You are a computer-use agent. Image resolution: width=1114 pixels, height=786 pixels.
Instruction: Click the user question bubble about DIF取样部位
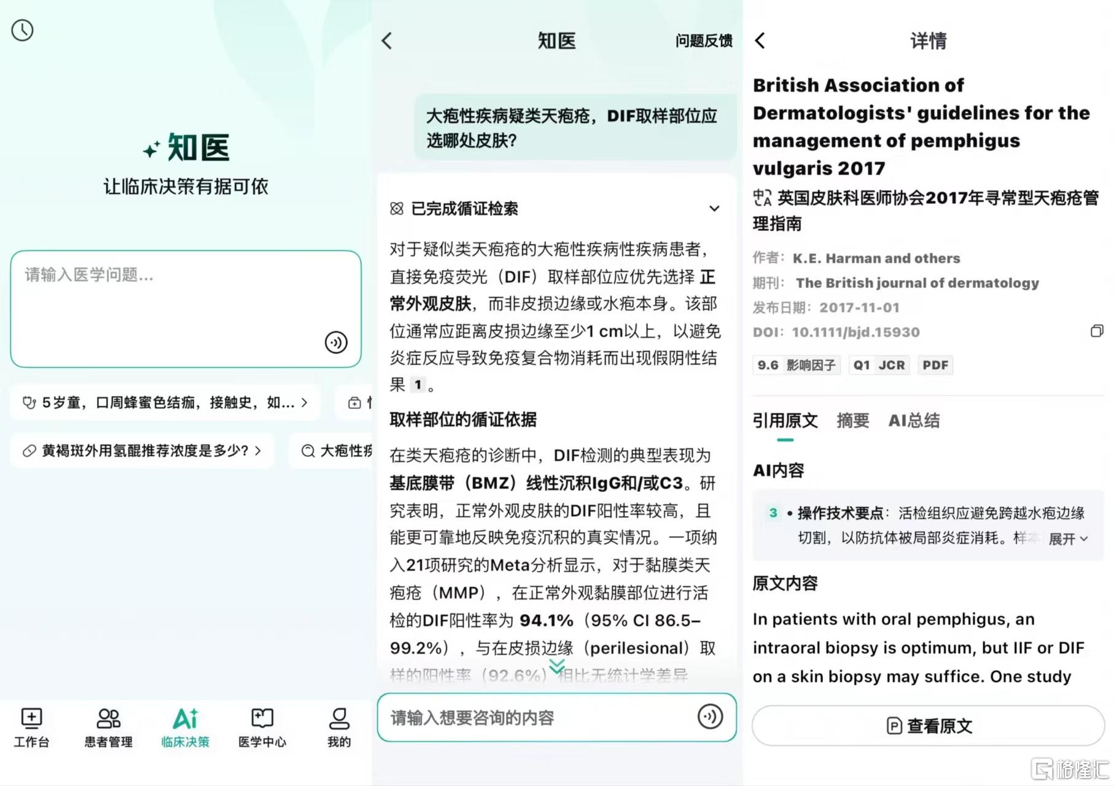(x=575, y=128)
